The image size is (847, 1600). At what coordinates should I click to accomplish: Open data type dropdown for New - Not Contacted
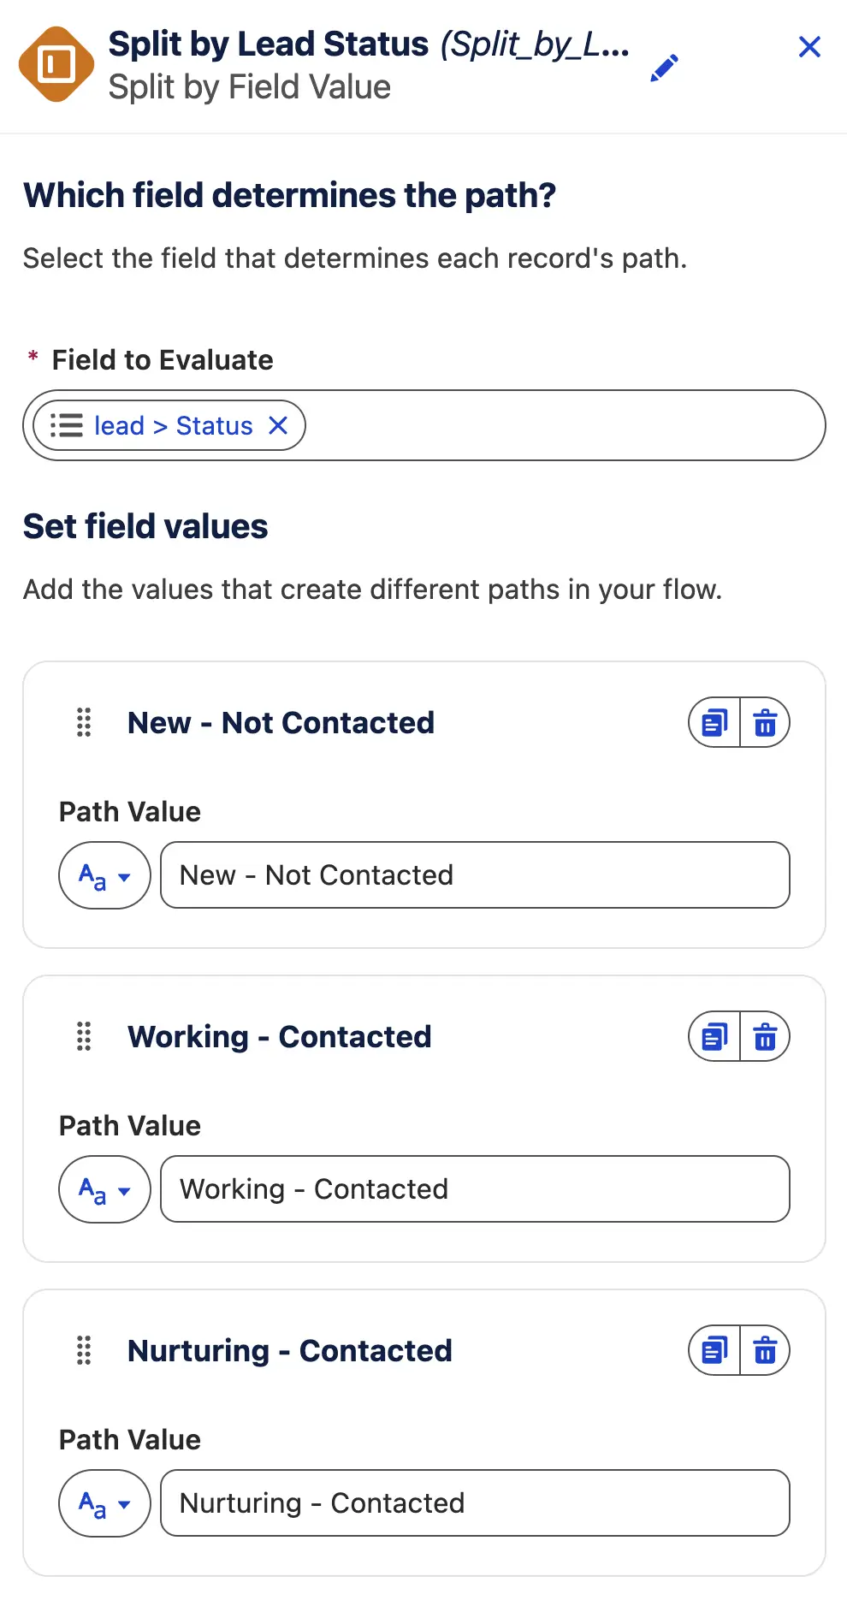coord(104,875)
